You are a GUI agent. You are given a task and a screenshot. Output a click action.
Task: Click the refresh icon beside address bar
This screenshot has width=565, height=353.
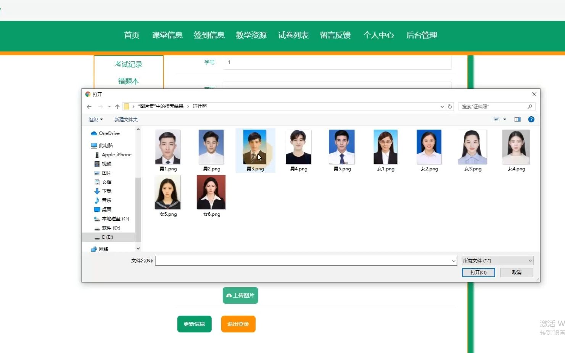(x=450, y=106)
